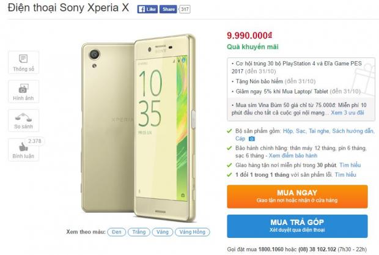The image size is (379, 255).
Task: Click the 317 share count bubble
Action: 185,9
